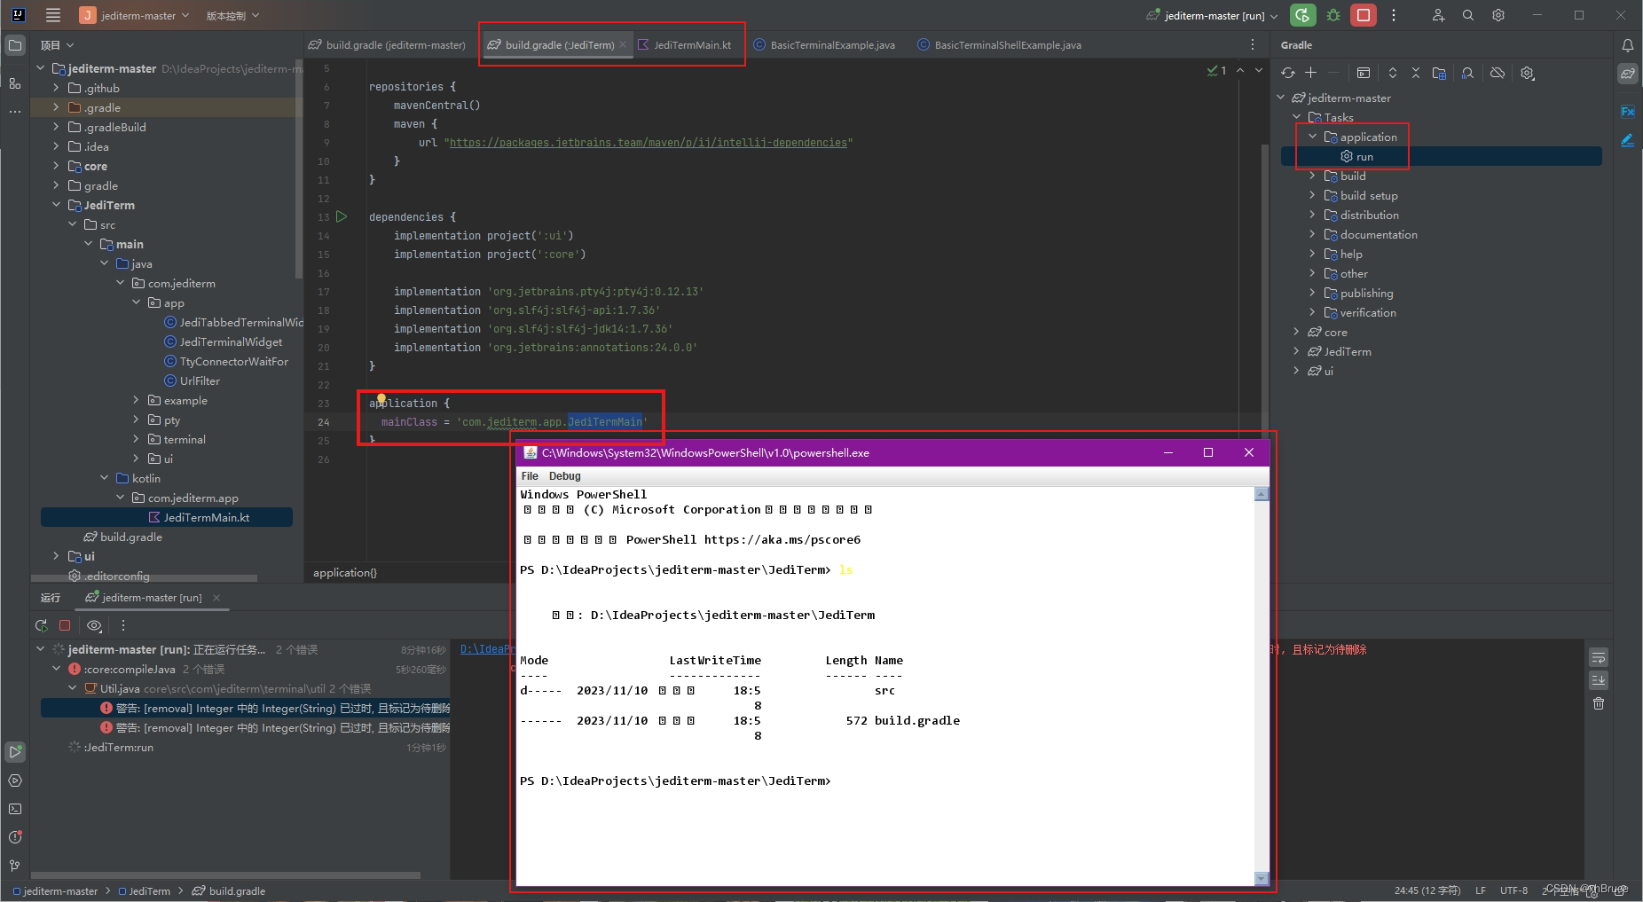Collapse the kotlin source folder

tap(104, 478)
